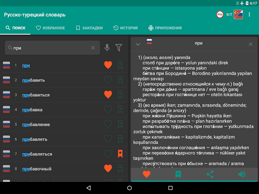Screen dimensions: 259x194
Task: Click the bookmark icon in definition footer
Action: [x=178, y=174]
